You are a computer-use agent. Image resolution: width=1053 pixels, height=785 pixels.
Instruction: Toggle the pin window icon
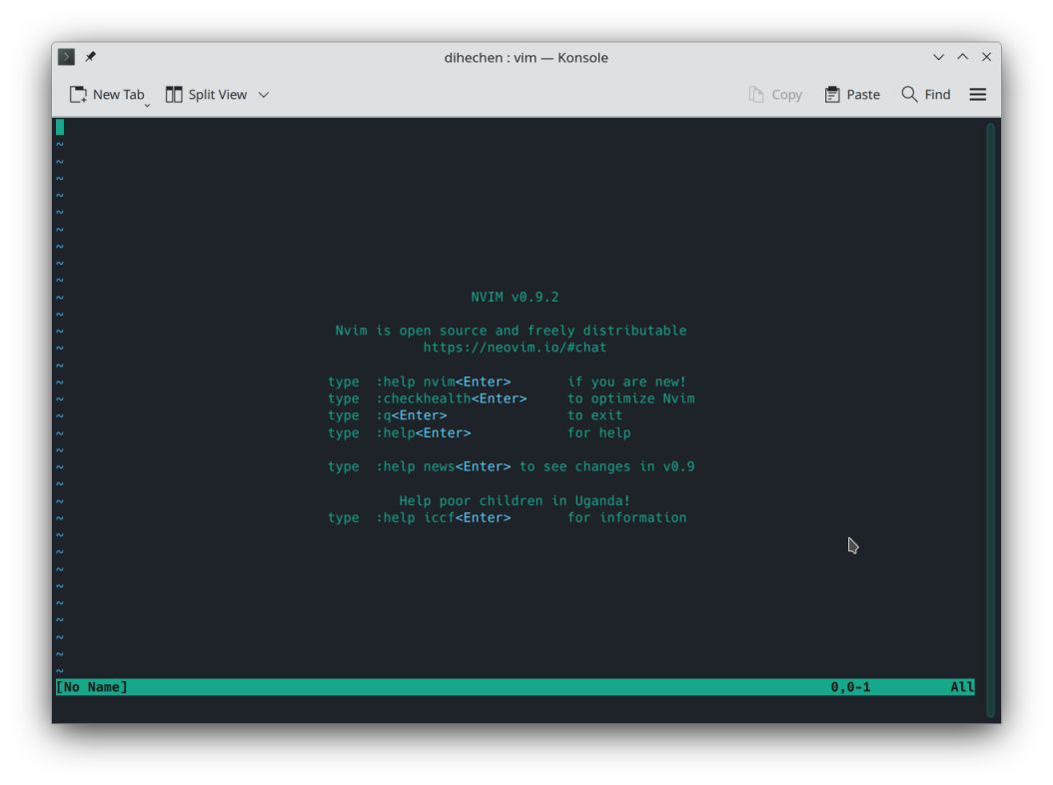90,57
